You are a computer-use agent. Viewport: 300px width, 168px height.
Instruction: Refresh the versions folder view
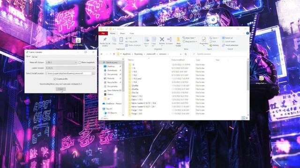point(186,54)
